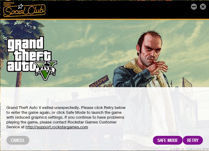Click the version number text at bottom right
Viewport: 209px width, 151px height.
pos(190,149)
